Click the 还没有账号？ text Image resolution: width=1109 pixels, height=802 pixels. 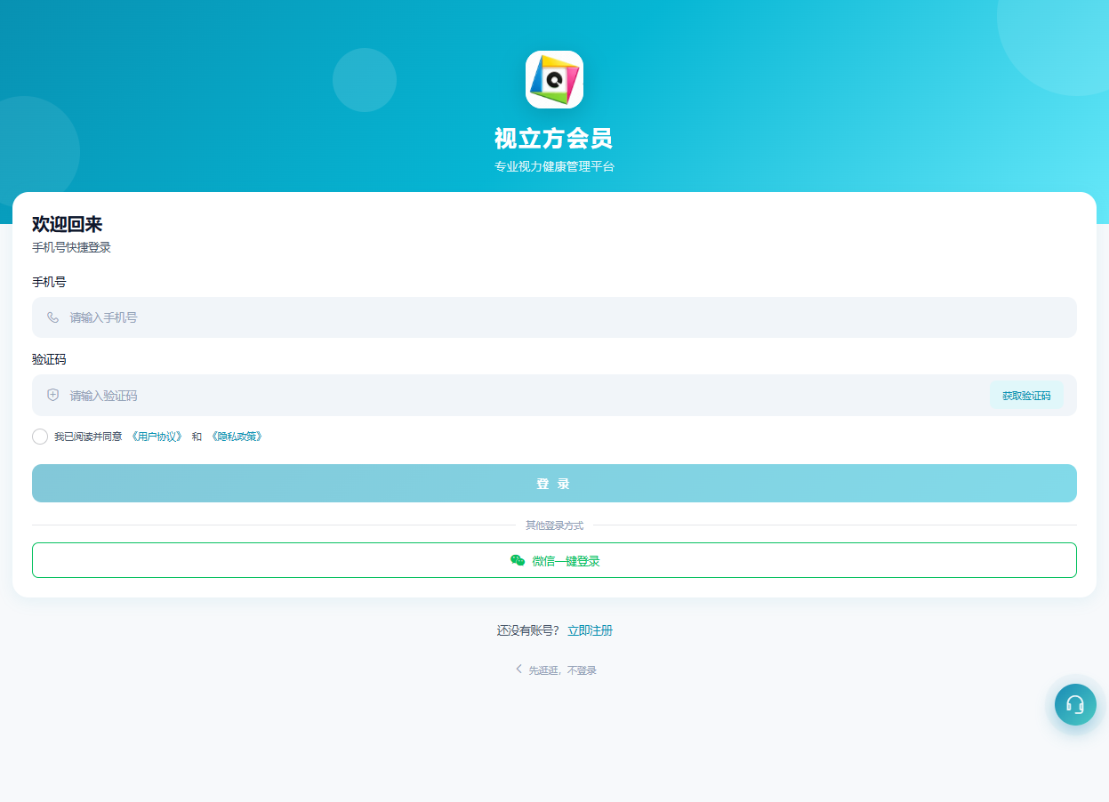pyautogui.click(x=528, y=630)
